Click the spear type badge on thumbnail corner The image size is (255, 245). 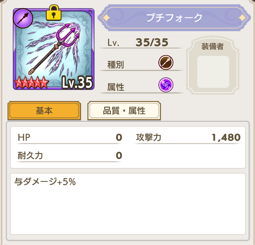tap(23, 19)
